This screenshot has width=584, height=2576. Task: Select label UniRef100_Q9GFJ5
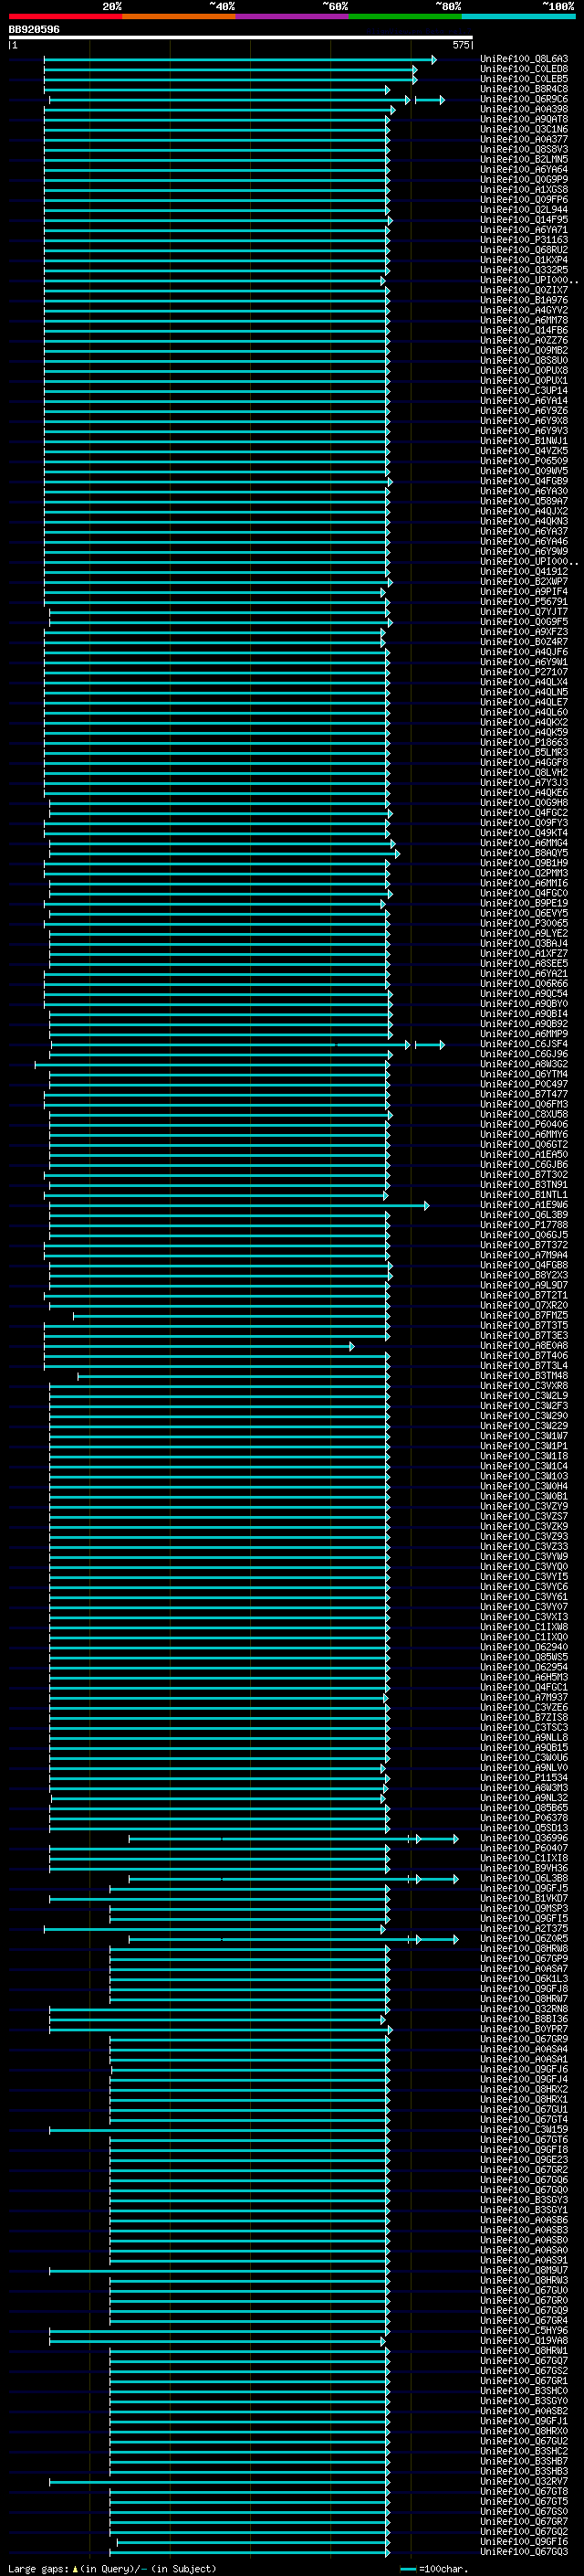coord(524,1889)
